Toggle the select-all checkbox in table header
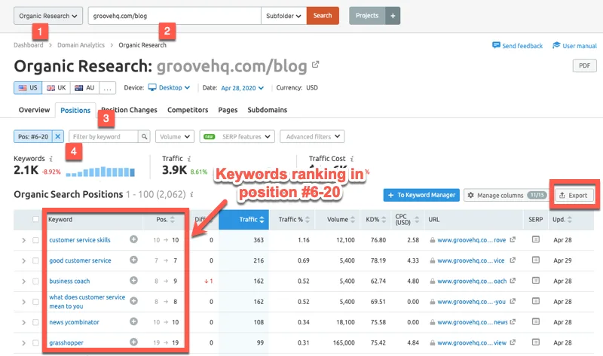 point(35,219)
